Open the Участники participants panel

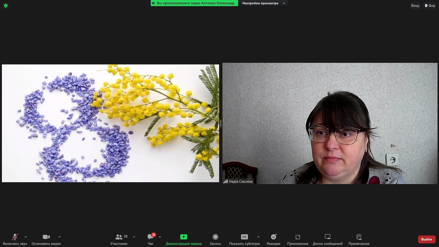(119, 239)
